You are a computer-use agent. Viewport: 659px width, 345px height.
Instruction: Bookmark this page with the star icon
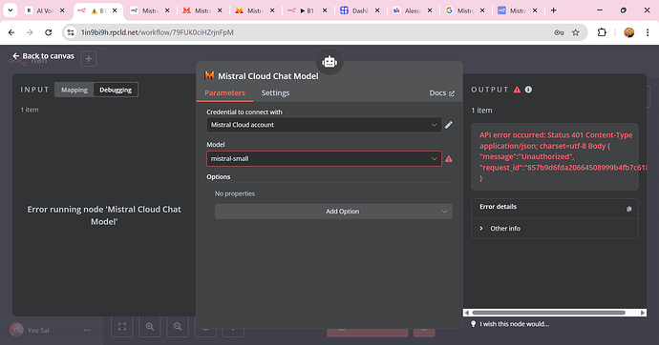pos(575,32)
